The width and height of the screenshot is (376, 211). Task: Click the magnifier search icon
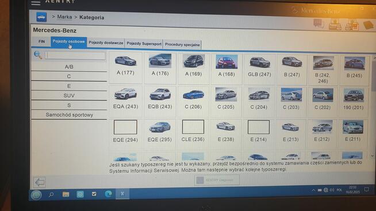(x=37, y=55)
